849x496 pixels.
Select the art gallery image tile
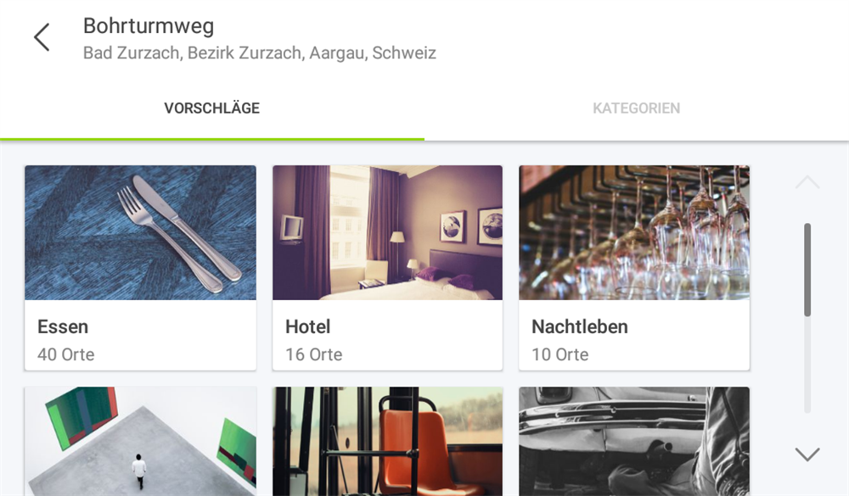tap(140, 441)
